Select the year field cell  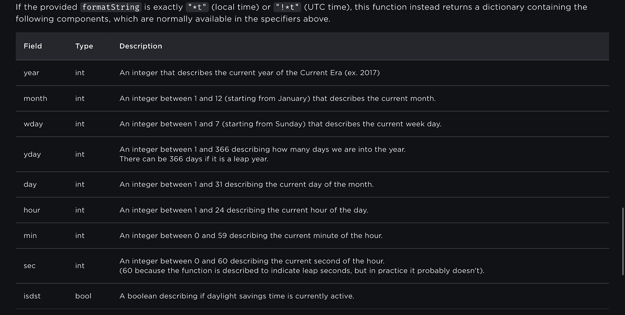[31, 73]
